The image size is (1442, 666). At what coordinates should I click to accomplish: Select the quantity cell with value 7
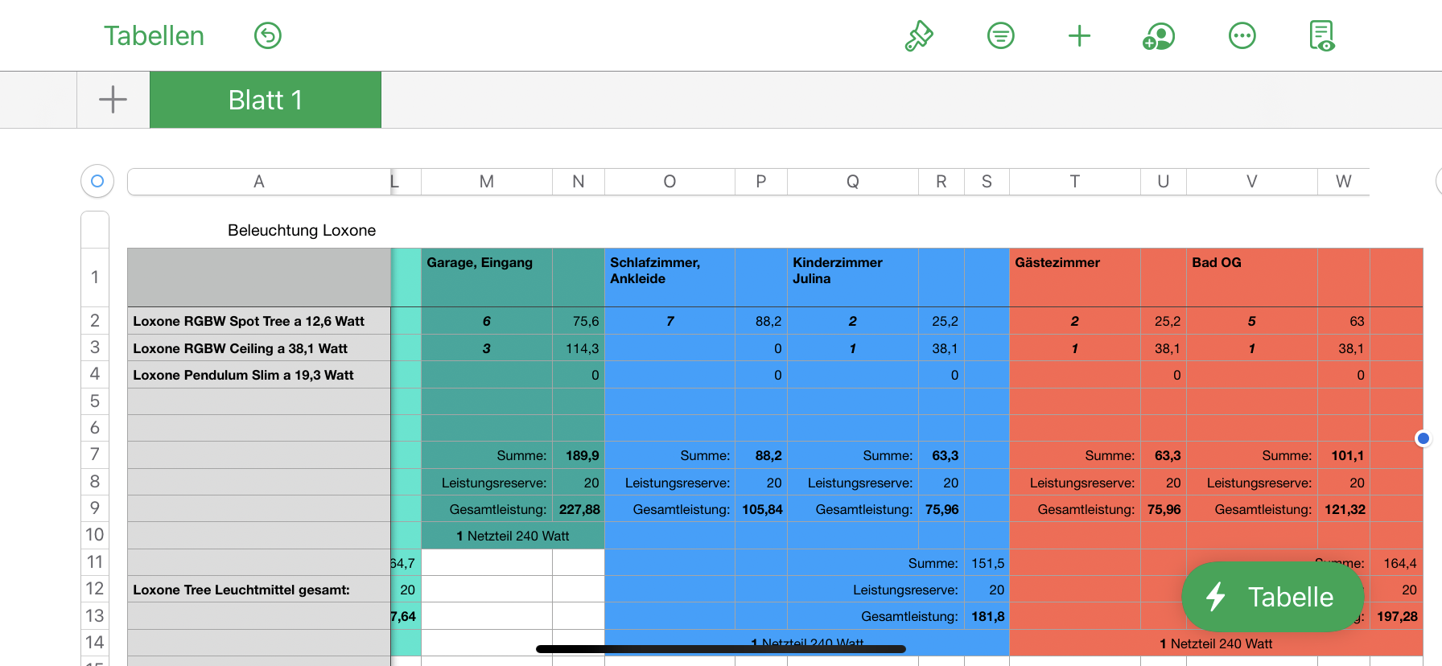point(669,321)
